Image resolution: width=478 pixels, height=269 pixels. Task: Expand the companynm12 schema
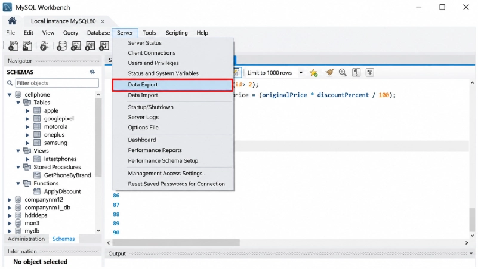click(x=10, y=200)
